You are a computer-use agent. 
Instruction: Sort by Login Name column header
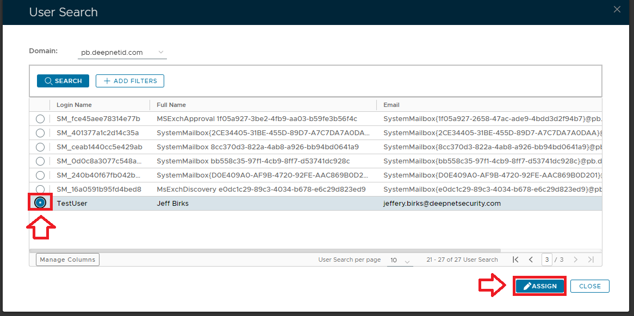(x=74, y=105)
